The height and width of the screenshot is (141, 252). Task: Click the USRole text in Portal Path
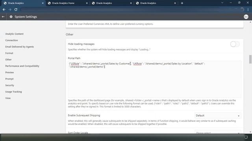click(75, 63)
